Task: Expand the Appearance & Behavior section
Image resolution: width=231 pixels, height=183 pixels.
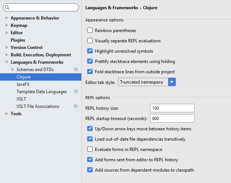Action: 7,18
